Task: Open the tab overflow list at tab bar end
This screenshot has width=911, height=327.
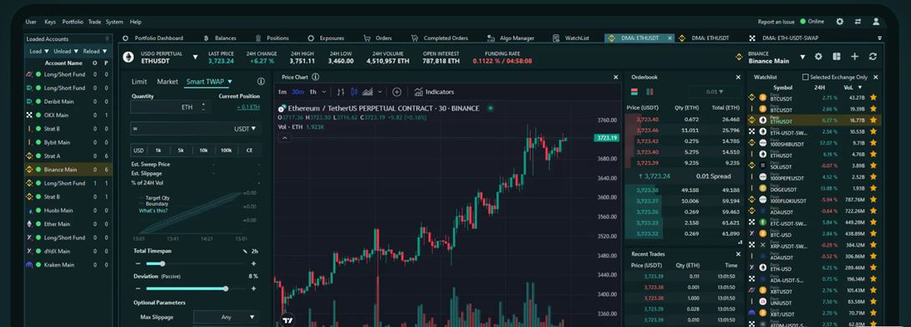Action: click(x=879, y=38)
